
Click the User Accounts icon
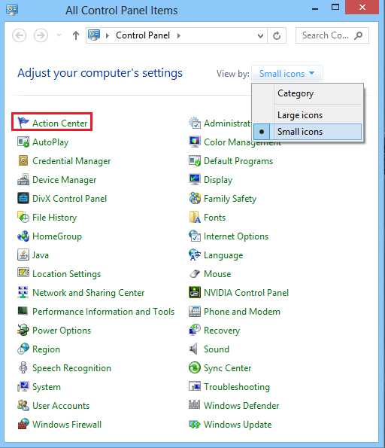pyautogui.click(x=23, y=405)
